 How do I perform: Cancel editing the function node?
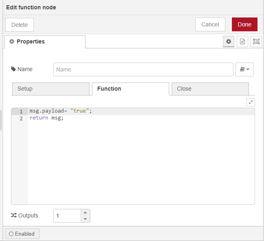click(210, 24)
